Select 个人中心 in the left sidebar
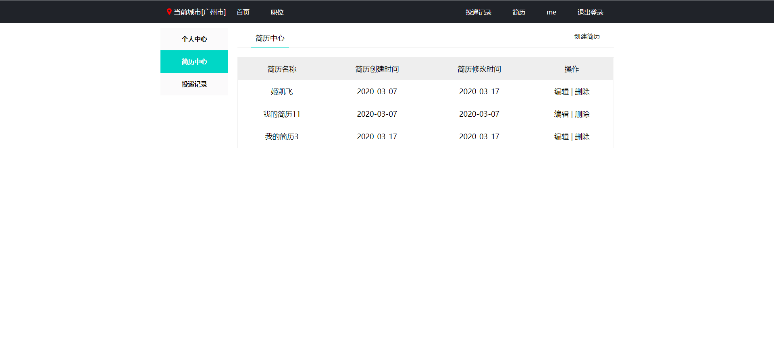The width and height of the screenshot is (774, 363). (194, 39)
